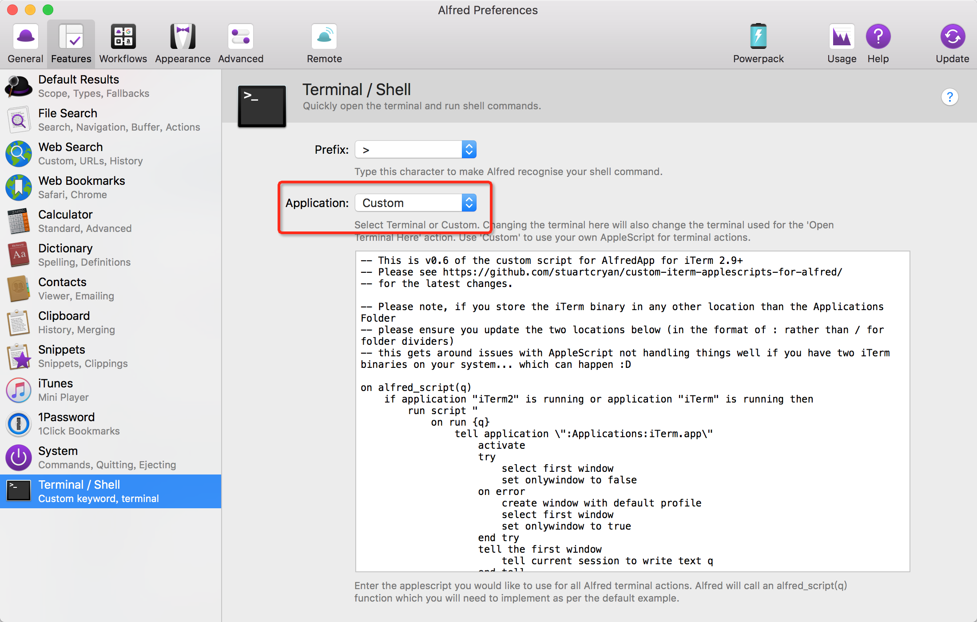Select Clipboard History feature

(x=111, y=322)
